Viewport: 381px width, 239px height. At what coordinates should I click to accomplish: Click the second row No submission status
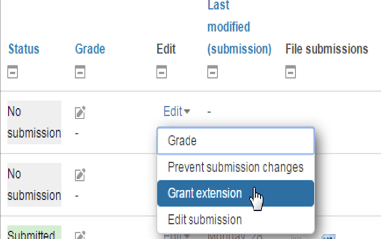click(x=34, y=184)
